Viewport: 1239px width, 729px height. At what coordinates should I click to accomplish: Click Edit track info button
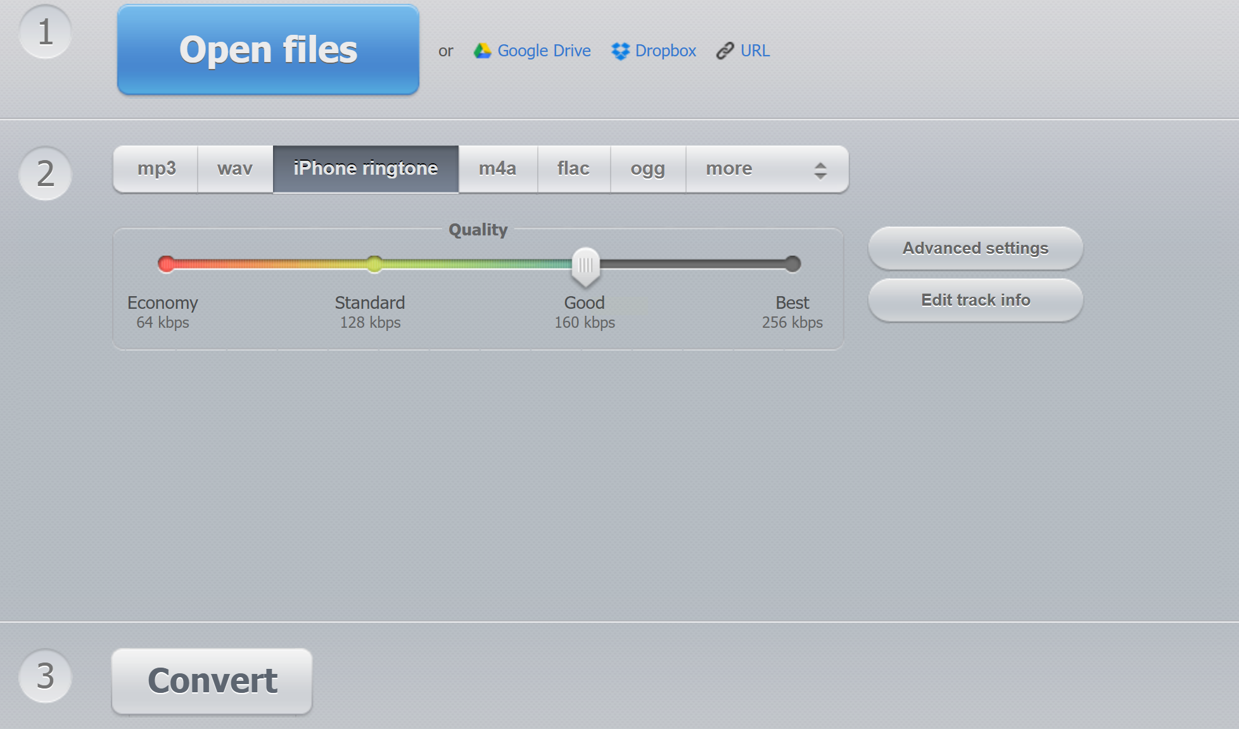tap(975, 300)
